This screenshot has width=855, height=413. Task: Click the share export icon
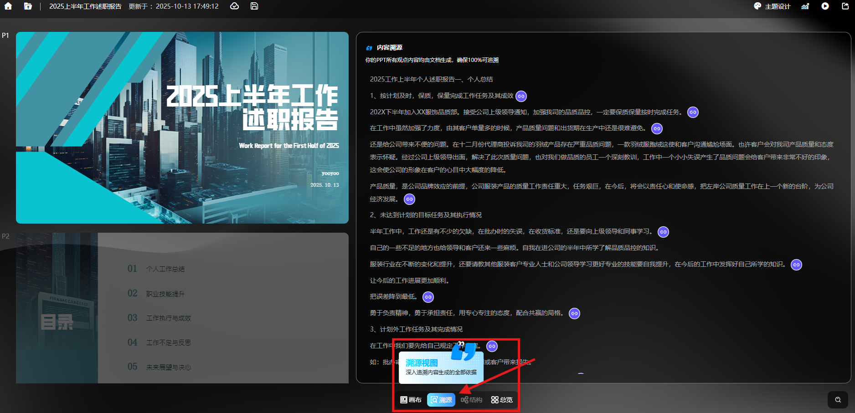tap(845, 6)
